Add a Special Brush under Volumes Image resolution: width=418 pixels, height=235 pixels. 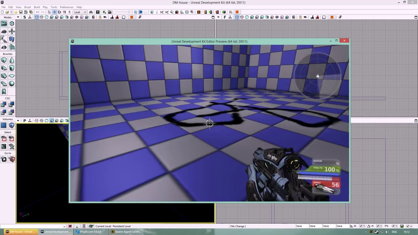click(4, 125)
